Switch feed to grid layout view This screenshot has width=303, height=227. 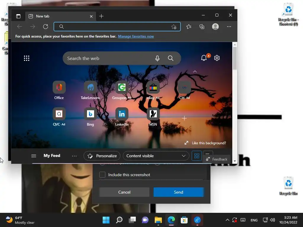pos(197,156)
